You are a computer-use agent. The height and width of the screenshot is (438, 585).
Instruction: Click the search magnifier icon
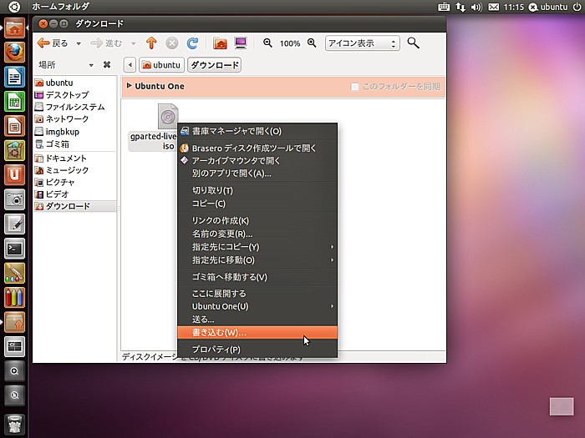coord(413,43)
